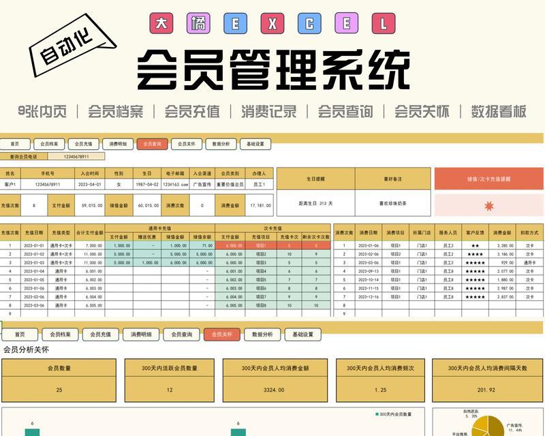
Task: Select the 查询会员电话 label cell
Action: point(24,157)
